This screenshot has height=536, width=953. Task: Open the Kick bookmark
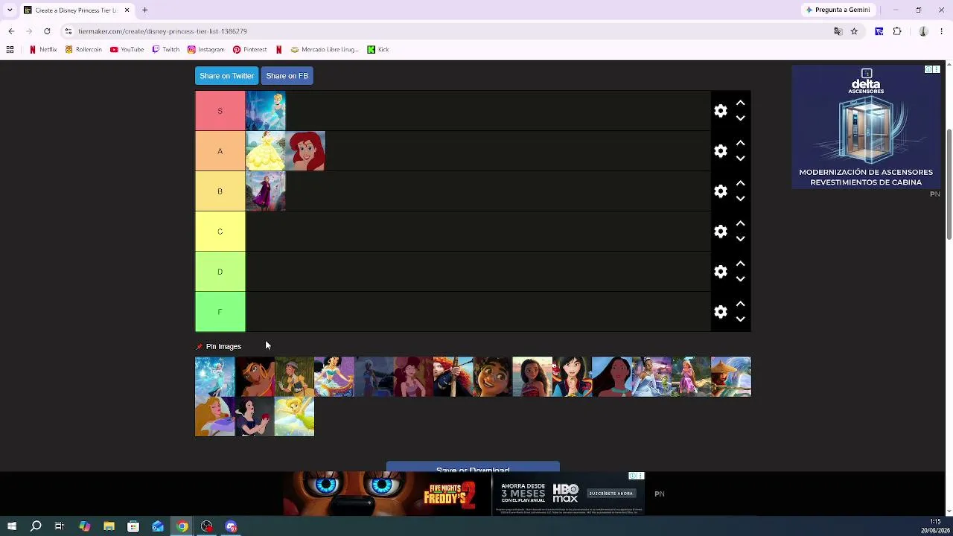[x=378, y=50]
